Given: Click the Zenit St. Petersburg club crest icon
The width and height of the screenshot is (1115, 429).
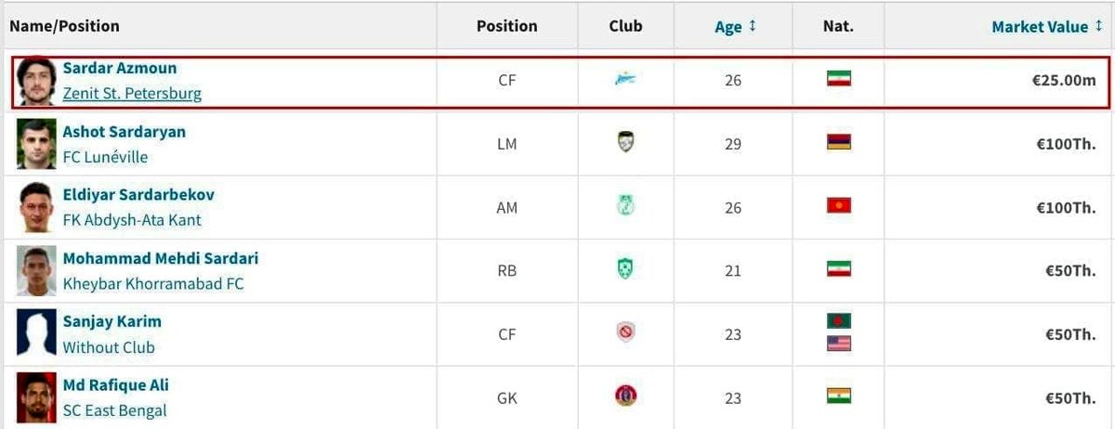Looking at the screenshot, I should pyautogui.click(x=625, y=80).
